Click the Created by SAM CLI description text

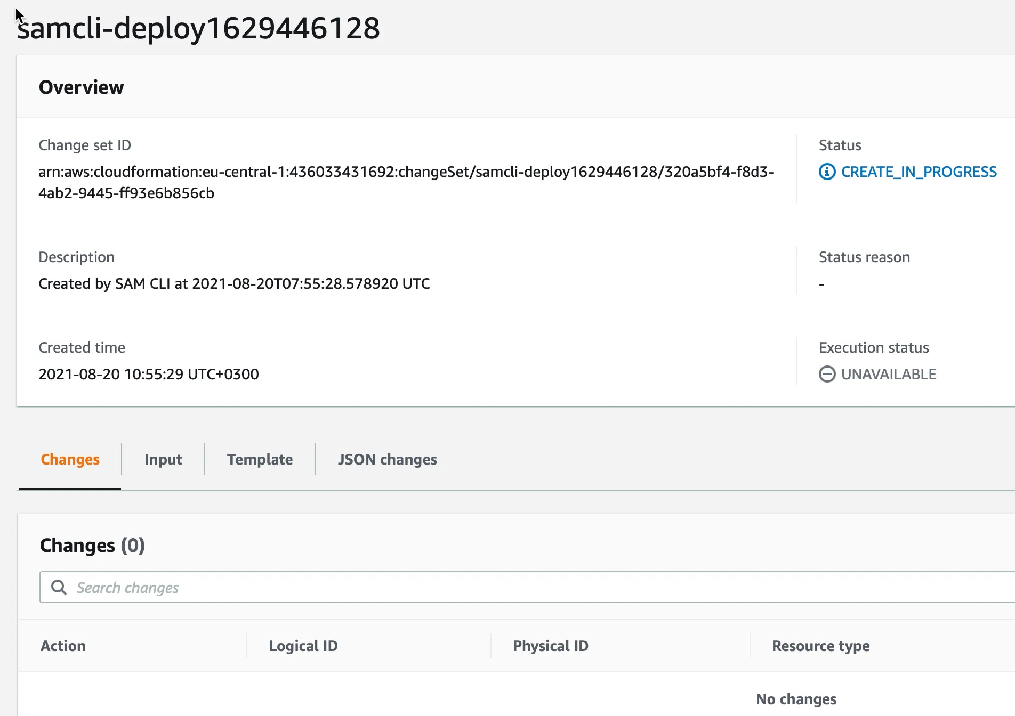234,283
